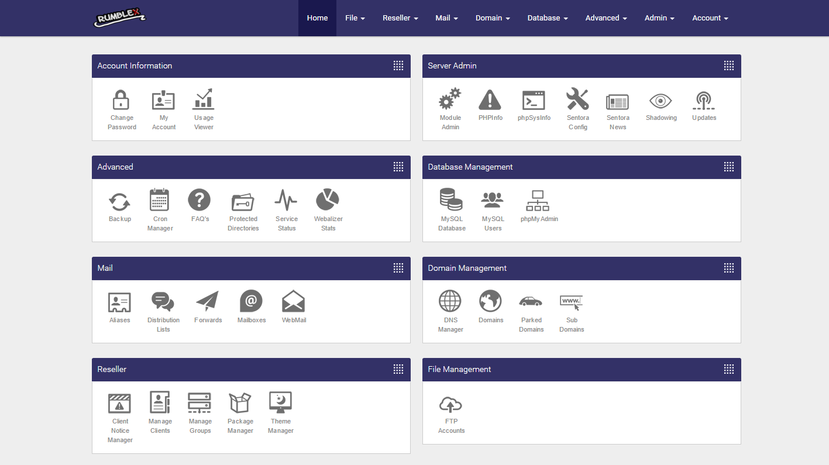Open the Change Password icon

(x=121, y=100)
